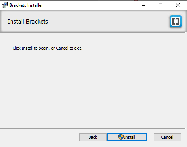Click the Brackets logo in the header
The width and height of the screenshot is (187, 147).
click(176, 21)
